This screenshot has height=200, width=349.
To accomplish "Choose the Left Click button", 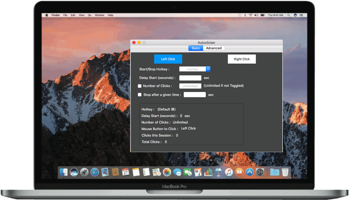I will [x=168, y=59].
